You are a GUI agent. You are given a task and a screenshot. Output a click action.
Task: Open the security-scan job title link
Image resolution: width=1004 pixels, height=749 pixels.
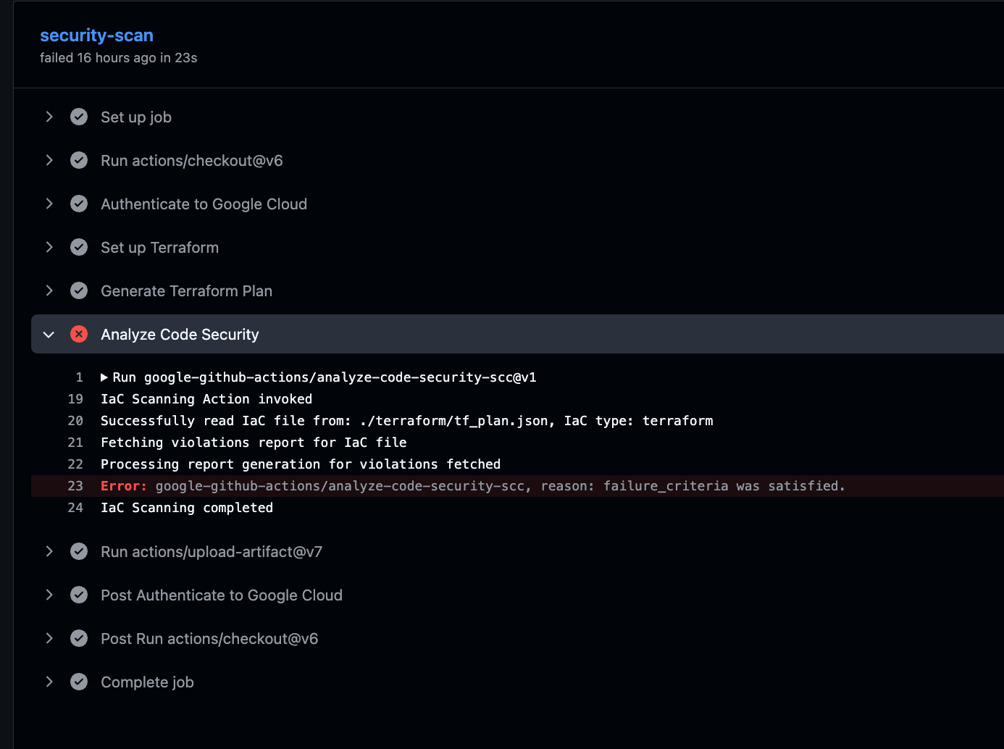[96, 35]
